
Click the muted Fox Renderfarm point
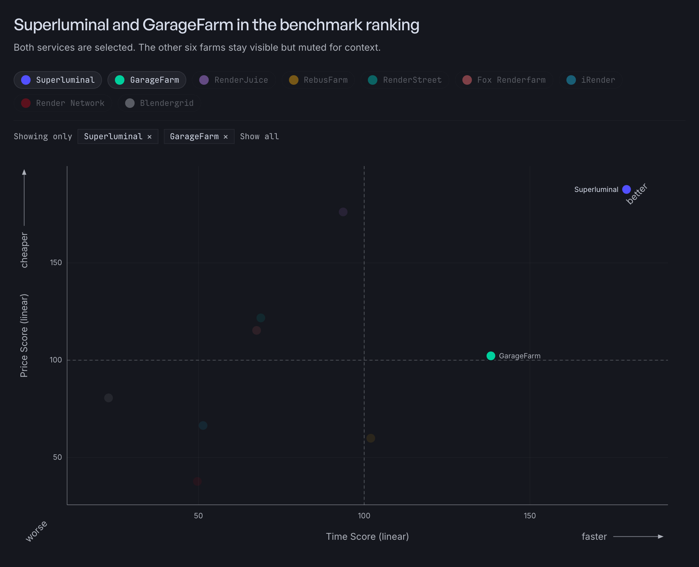click(257, 330)
